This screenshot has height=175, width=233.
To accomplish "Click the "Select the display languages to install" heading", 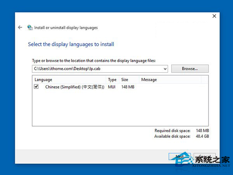I will pos(71,44).
